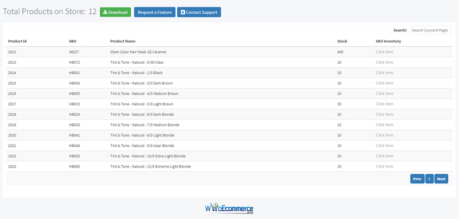Click Product Id cell 2023

[x=12, y=166]
